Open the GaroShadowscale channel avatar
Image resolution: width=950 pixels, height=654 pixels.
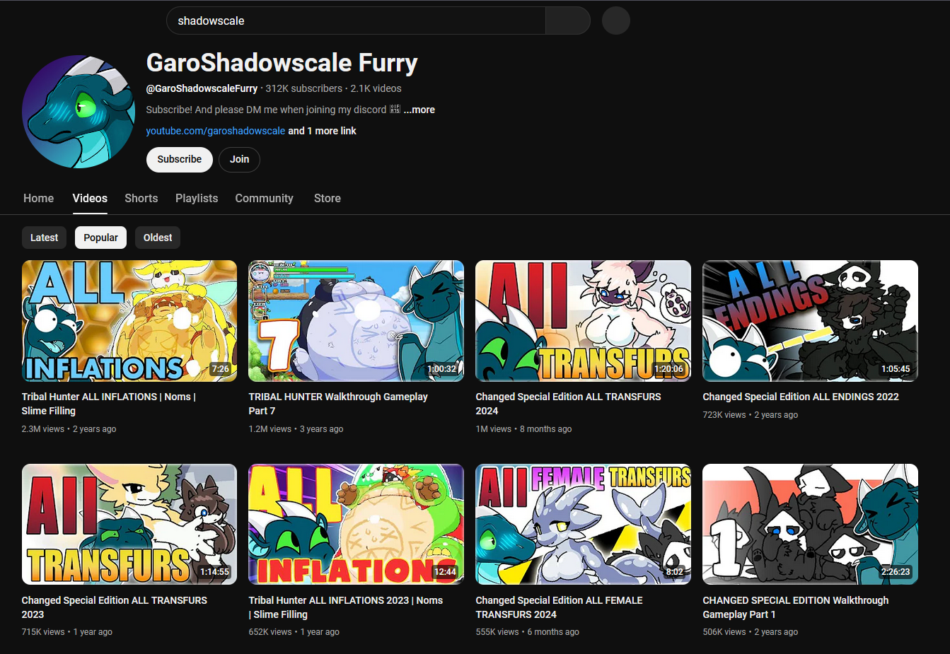coord(79,112)
